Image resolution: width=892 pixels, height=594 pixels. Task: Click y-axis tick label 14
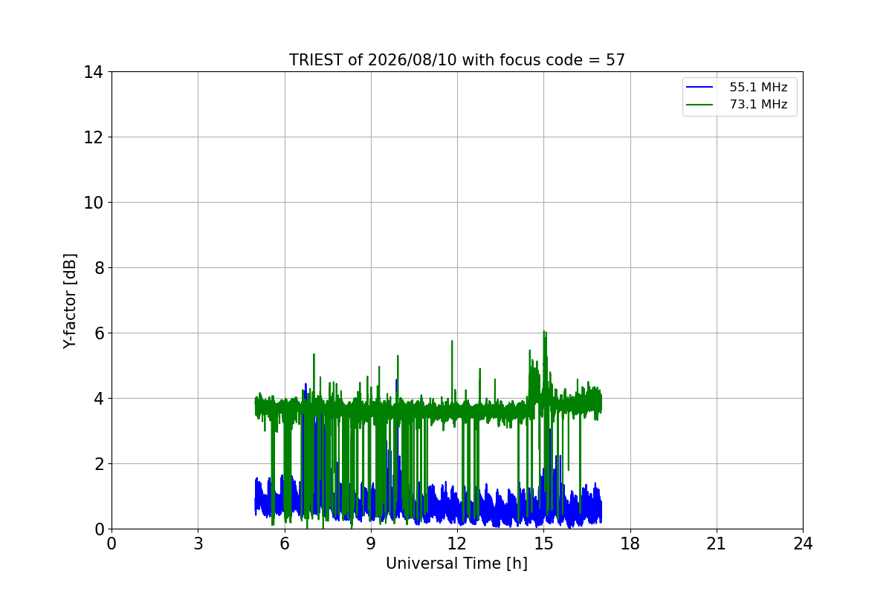[94, 72]
